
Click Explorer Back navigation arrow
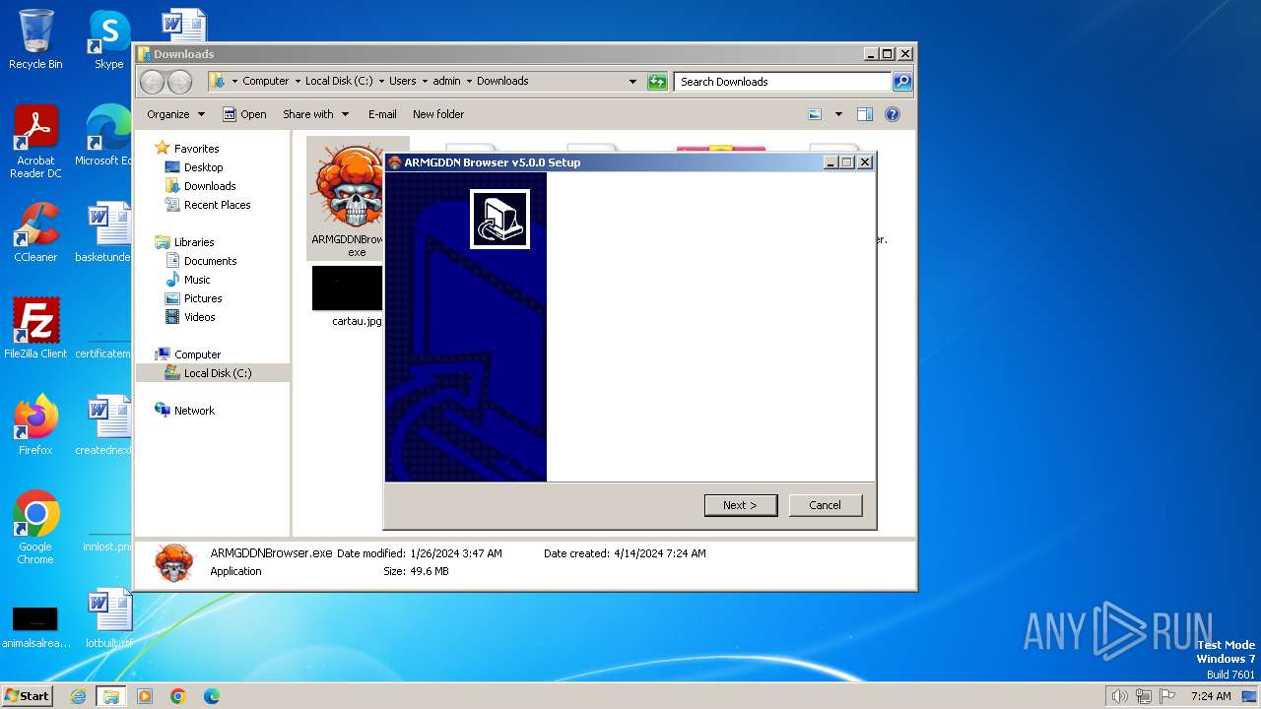coord(152,82)
